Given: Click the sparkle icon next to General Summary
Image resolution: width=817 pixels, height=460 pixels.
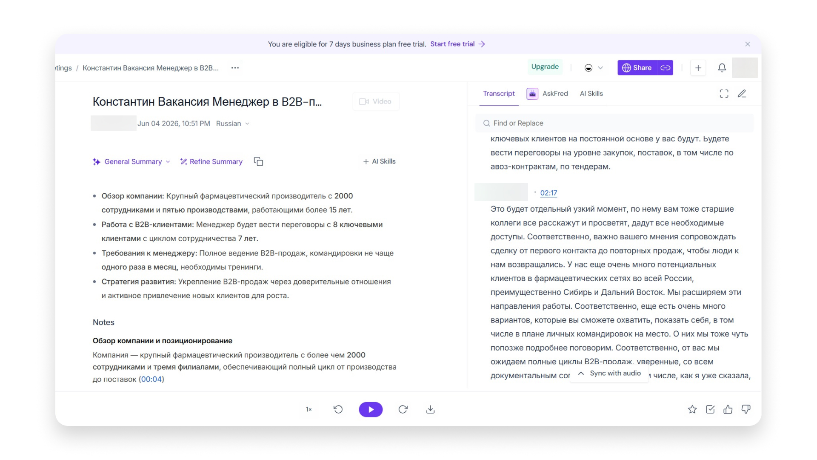Looking at the screenshot, I should [97, 162].
